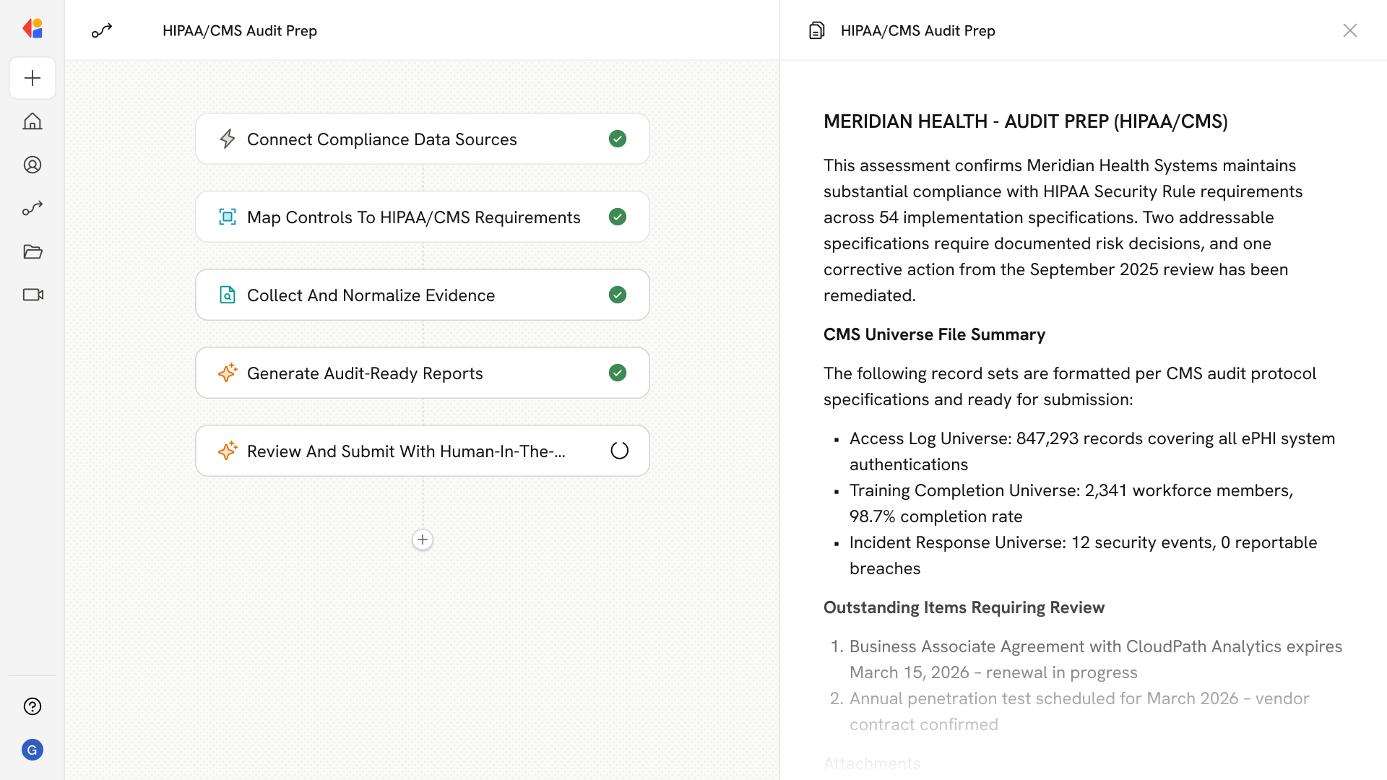The height and width of the screenshot is (780, 1387).
Task: Expand Review And Submit With Human-In-The-Loop step
Action: 406,451
